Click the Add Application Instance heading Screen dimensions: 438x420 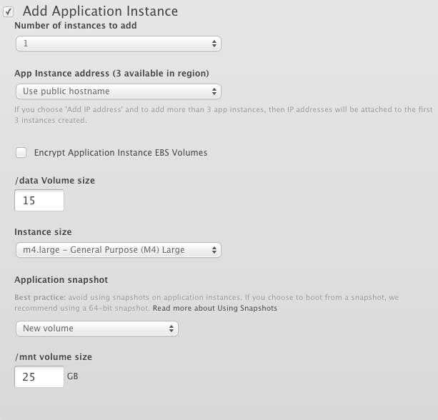pyautogui.click(x=100, y=11)
